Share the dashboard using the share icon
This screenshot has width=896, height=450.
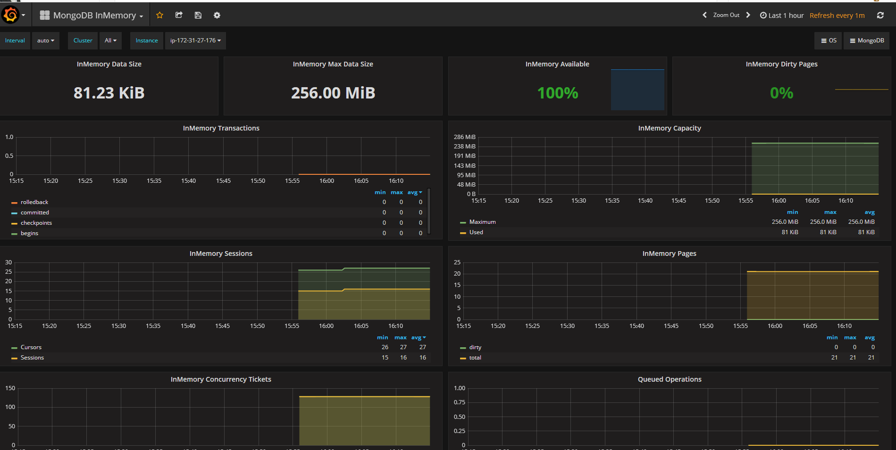coord(179,15)
